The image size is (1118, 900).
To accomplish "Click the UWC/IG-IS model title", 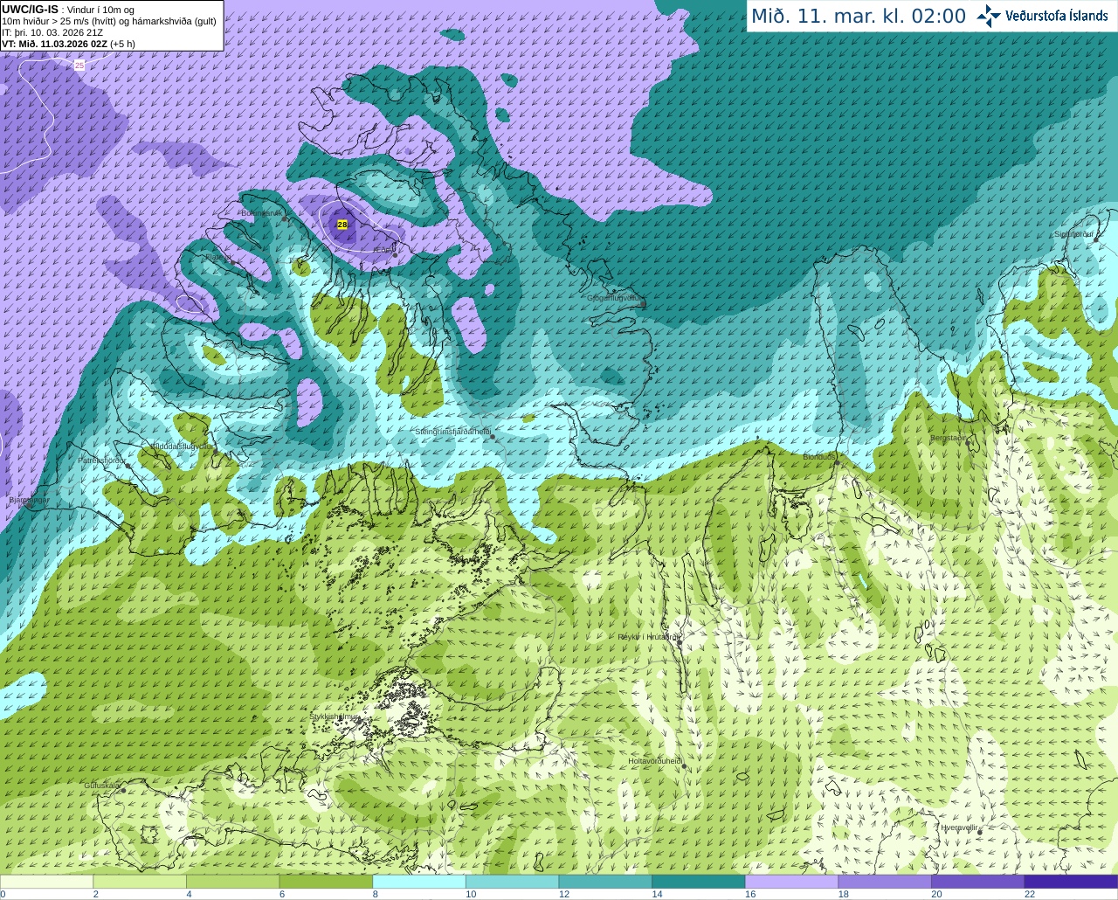I will 30,9.
